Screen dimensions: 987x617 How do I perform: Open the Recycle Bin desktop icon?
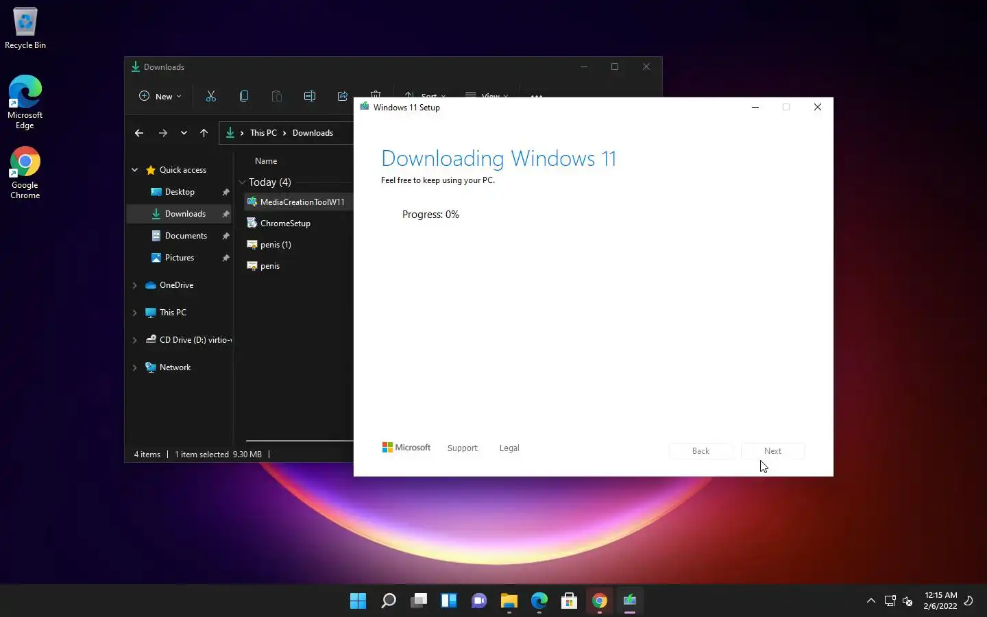(25, 29)
